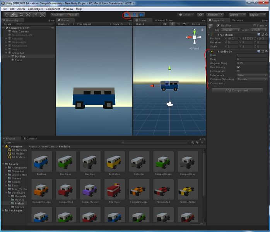Open the Layer dropdown in Inspector

pos(259,30)
